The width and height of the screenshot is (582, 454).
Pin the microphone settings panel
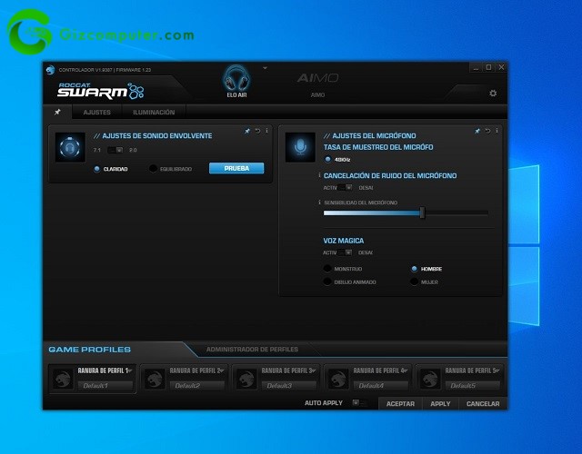click(x=477, y=131)
